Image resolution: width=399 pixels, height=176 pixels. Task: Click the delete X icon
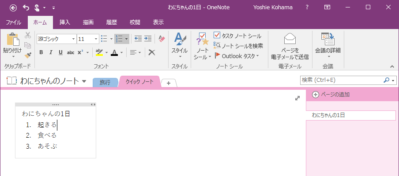(x=152, y=52)
